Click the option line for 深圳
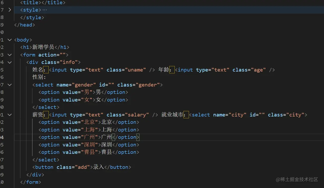 [x=89, y=145]
